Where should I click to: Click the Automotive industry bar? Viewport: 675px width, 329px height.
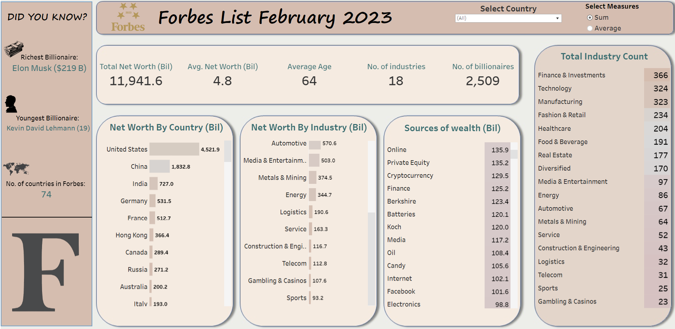(315, 143)
